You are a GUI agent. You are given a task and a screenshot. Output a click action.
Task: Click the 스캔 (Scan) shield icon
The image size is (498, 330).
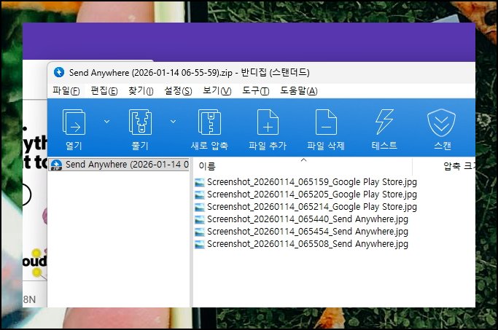click(441, 123)
